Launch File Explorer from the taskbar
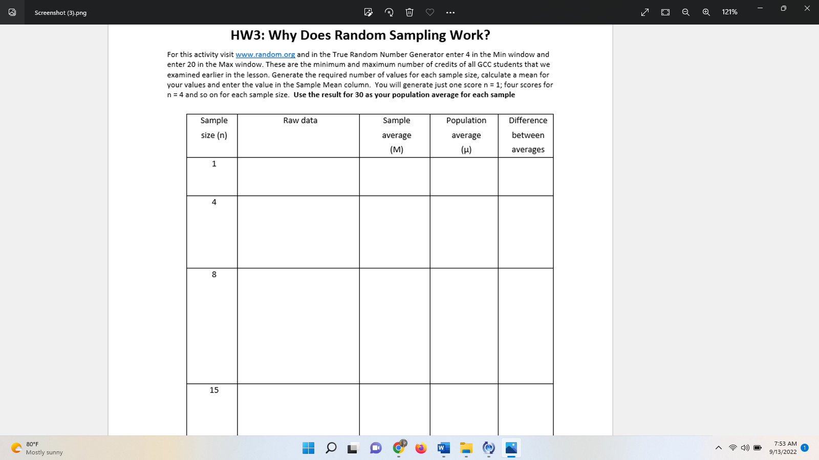Screen dimensions: 819x460 pyautogui.click(x=466, y=448)
